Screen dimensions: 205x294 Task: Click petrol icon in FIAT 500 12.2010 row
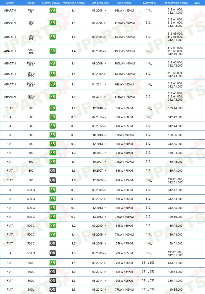pos(53,108)
